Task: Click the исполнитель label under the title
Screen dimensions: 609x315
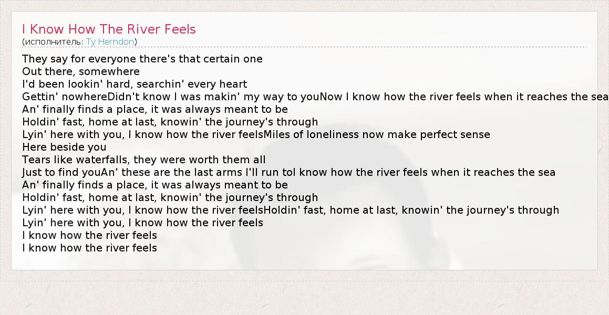Action: [53, 41]
